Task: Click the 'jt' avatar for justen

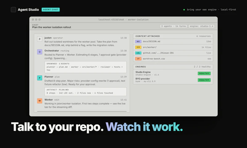Action: 40,39
